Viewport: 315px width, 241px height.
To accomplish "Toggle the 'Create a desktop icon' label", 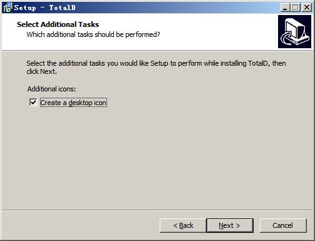I will (x=73, y=103).
